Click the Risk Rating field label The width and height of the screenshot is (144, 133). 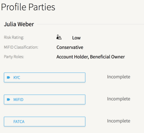(x=14, y=37)
